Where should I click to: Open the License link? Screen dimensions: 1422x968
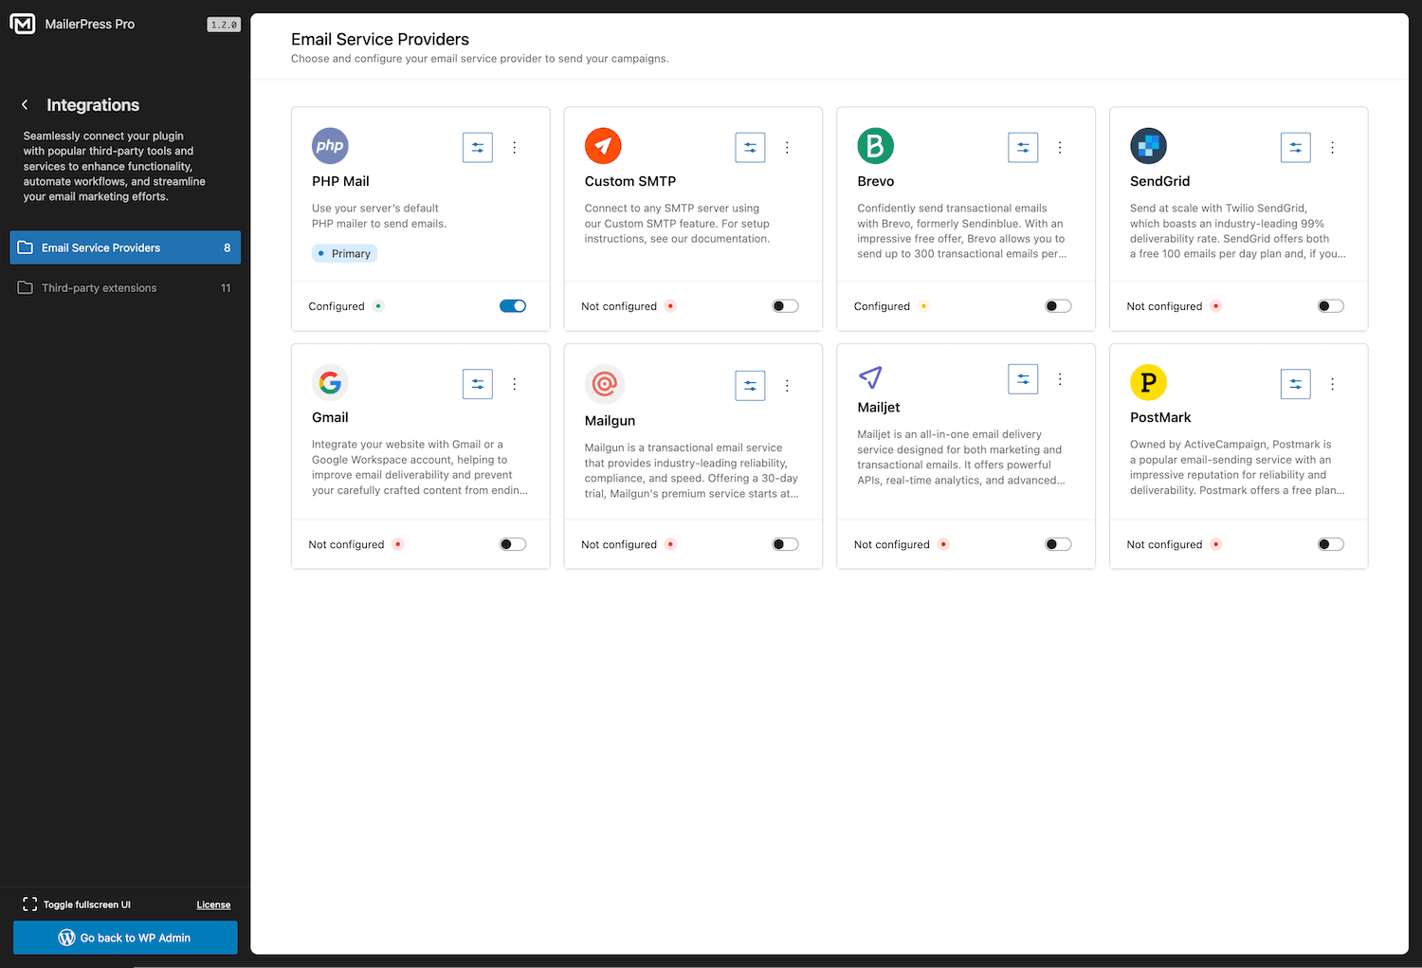coord(213,904)
